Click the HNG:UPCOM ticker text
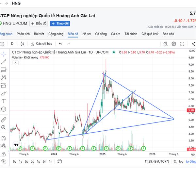Image resolution: width=196 pixels, height=196 pixels. pyautogui.click(x=15, y=24)
